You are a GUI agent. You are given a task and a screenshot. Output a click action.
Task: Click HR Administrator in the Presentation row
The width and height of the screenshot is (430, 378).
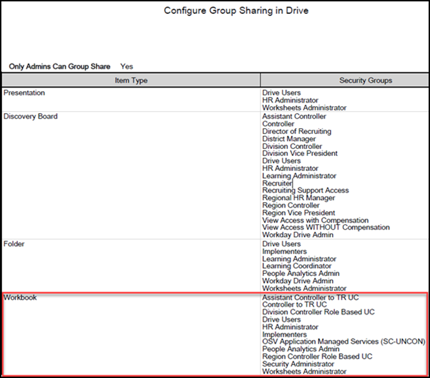point(290,100)
